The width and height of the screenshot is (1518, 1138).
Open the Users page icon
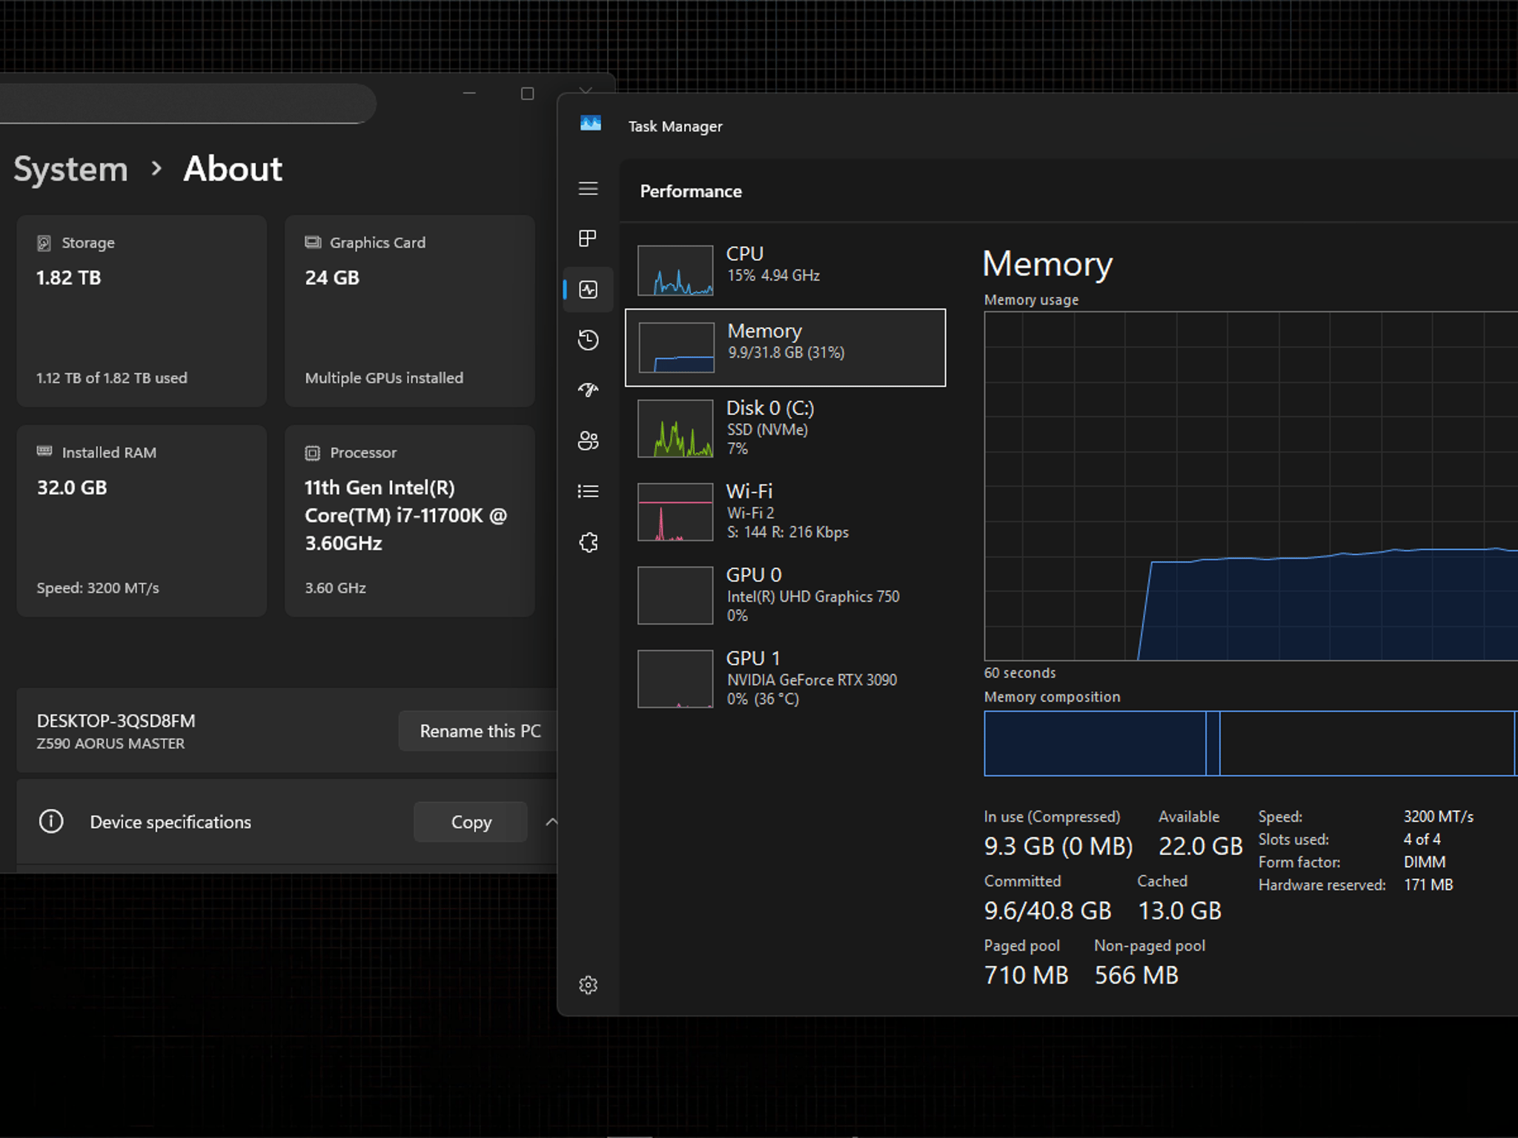tap(588, 441)
